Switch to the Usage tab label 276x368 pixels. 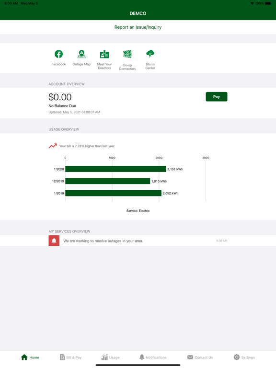pyautogui.click(x=115, y=357)
